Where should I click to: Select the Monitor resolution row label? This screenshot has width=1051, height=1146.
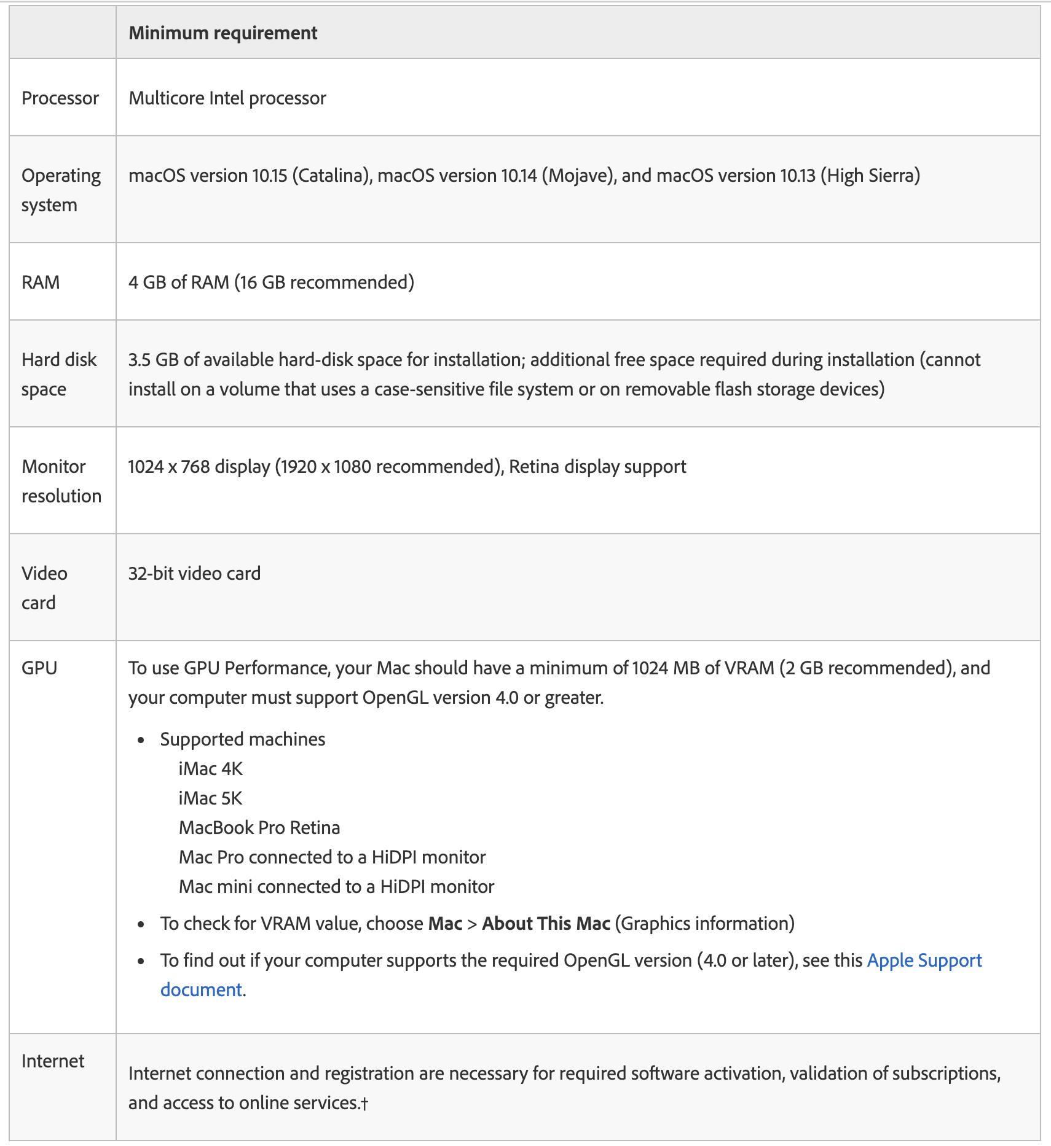pyautogui.click(x=61, y=481)
